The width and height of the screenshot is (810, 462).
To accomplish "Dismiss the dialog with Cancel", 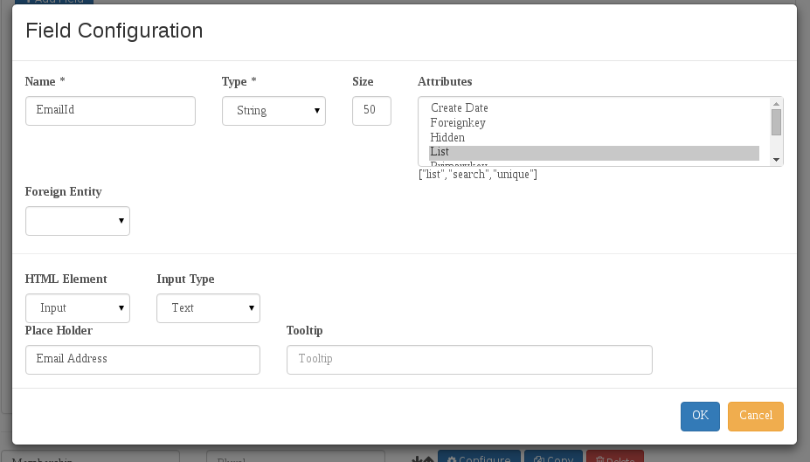I will (755, 416).
